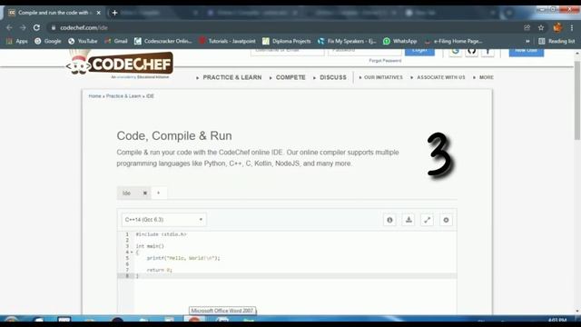Expand the More menu
Screen dimensions: 581x327
click(x=483, y=77)
